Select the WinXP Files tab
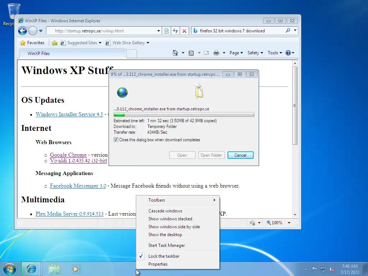 [73, 53]
